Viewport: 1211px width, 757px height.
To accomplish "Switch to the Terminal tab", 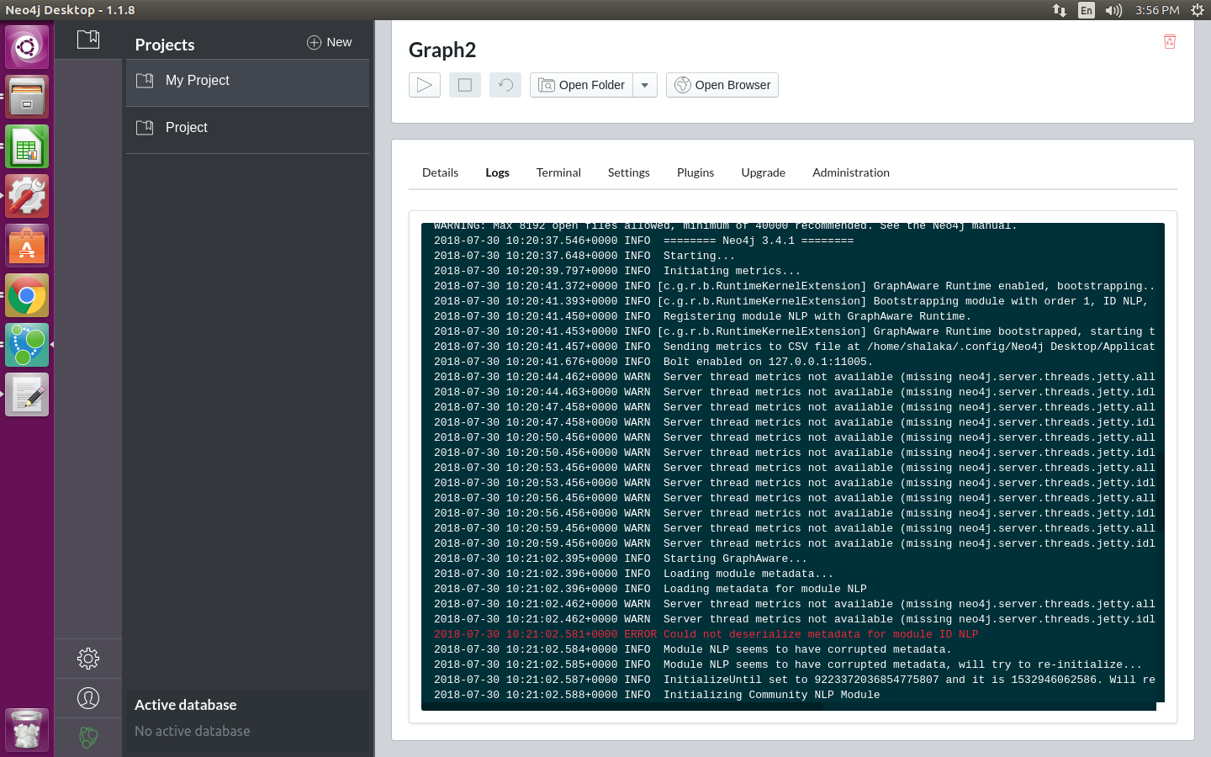I will coord(558,172).
